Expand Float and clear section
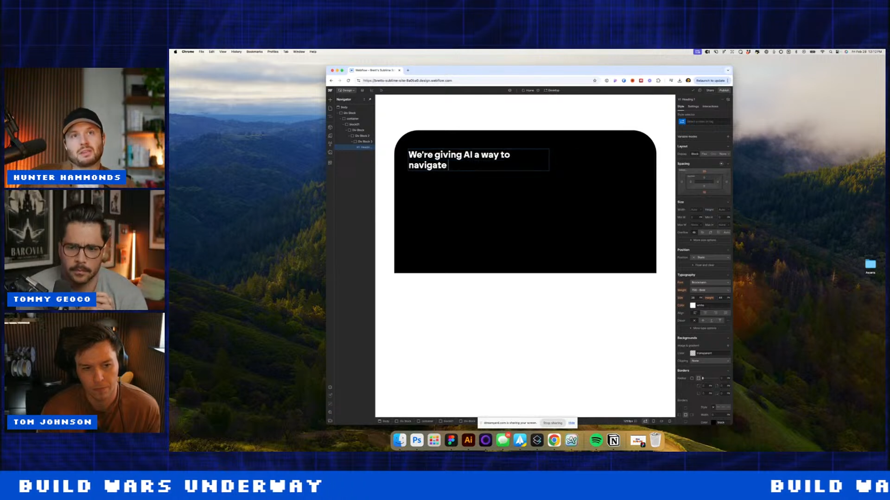890x500 pixels. [704, 265]
